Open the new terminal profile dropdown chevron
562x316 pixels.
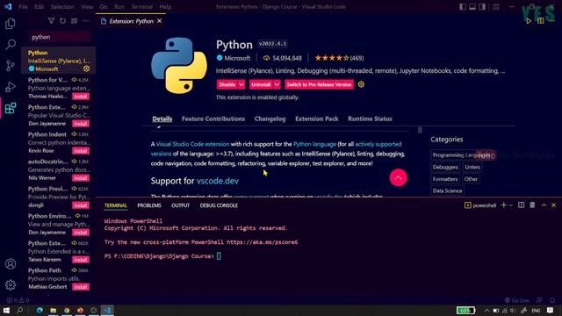pos(511,205)
